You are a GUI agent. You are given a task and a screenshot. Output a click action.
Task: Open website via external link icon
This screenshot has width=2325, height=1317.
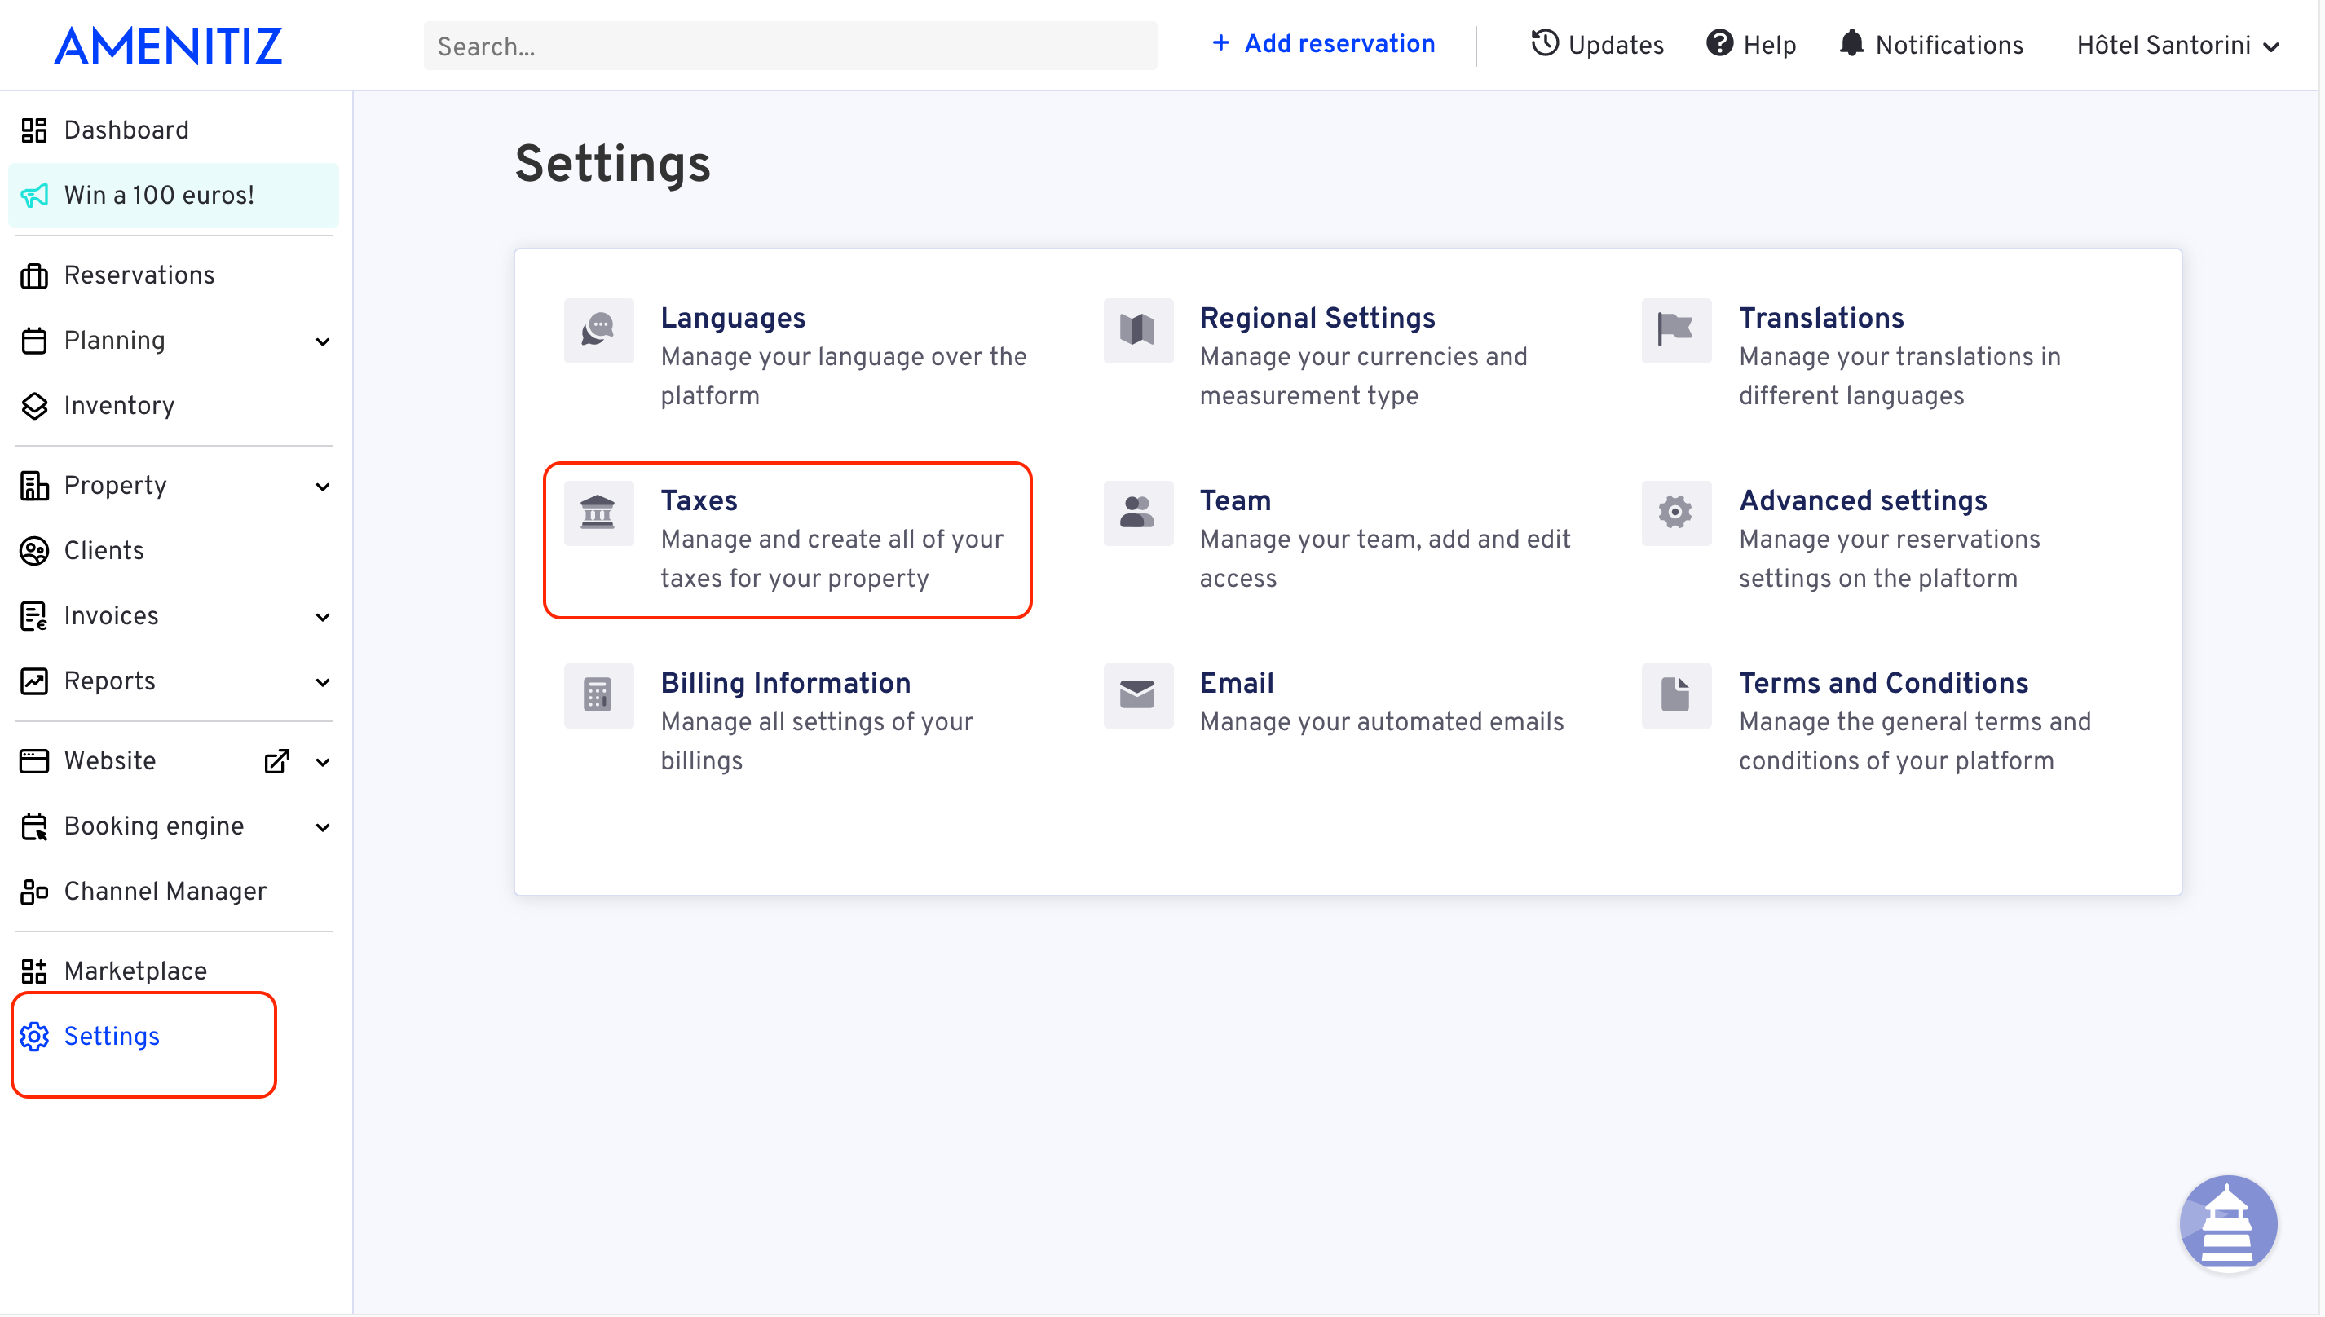pyautogui.click(x=277, y=760)
